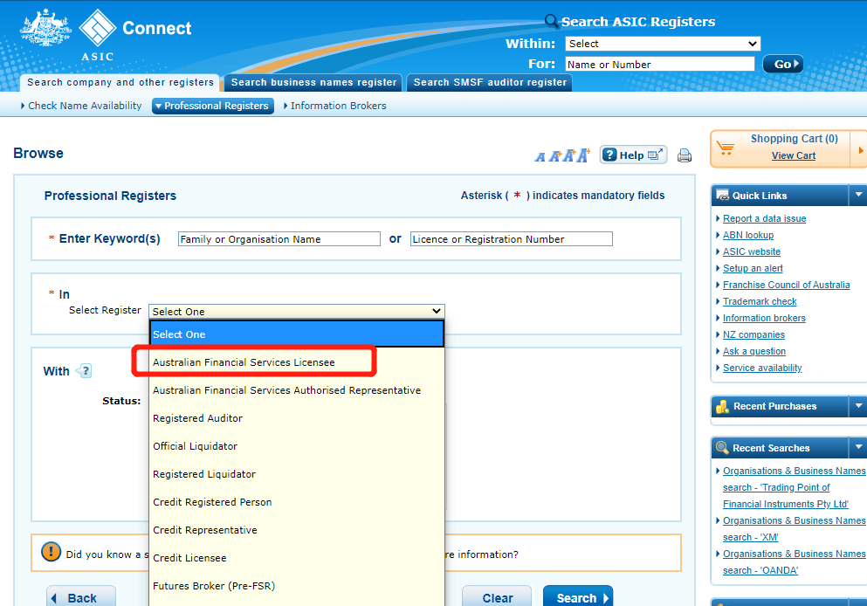Open the Help popup button
867x606 pixels.
point(633,155)
